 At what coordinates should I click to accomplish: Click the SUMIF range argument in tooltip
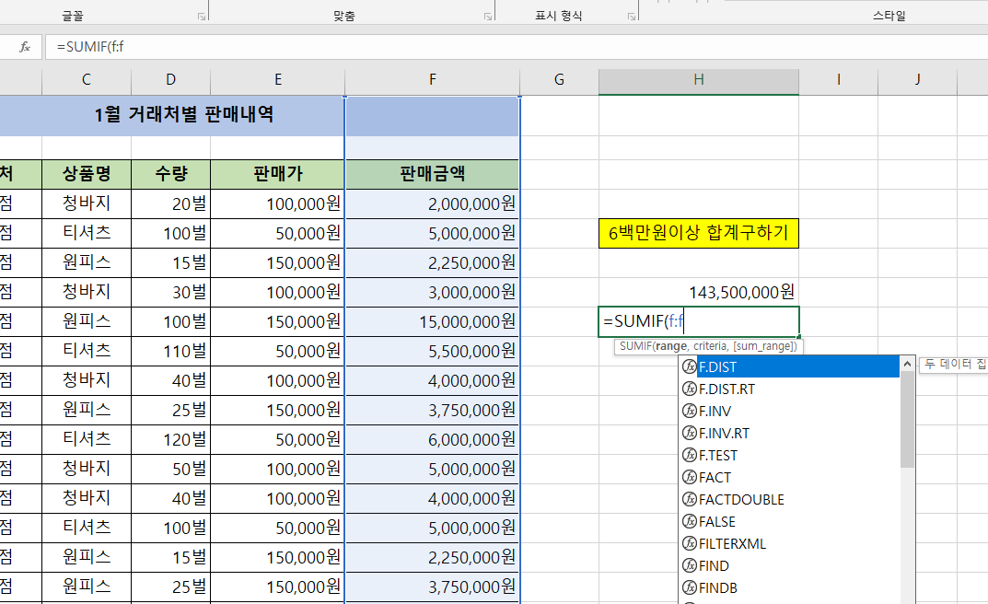(671, 346)
